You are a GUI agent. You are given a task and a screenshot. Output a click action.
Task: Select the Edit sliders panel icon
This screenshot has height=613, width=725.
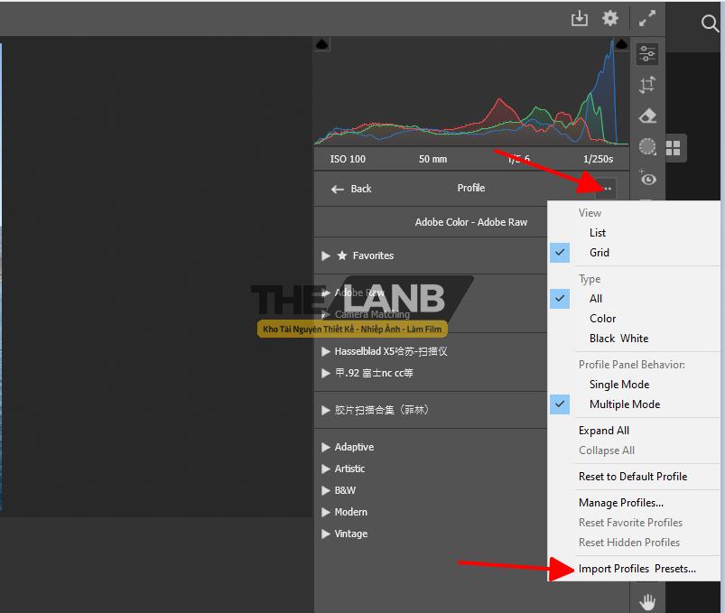pyautogui.click(x=647, y=54)
